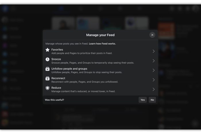Screen dimensions: 201x134
Task: Choose Unfollow people and groups
Action: click(x=69, y=69)
